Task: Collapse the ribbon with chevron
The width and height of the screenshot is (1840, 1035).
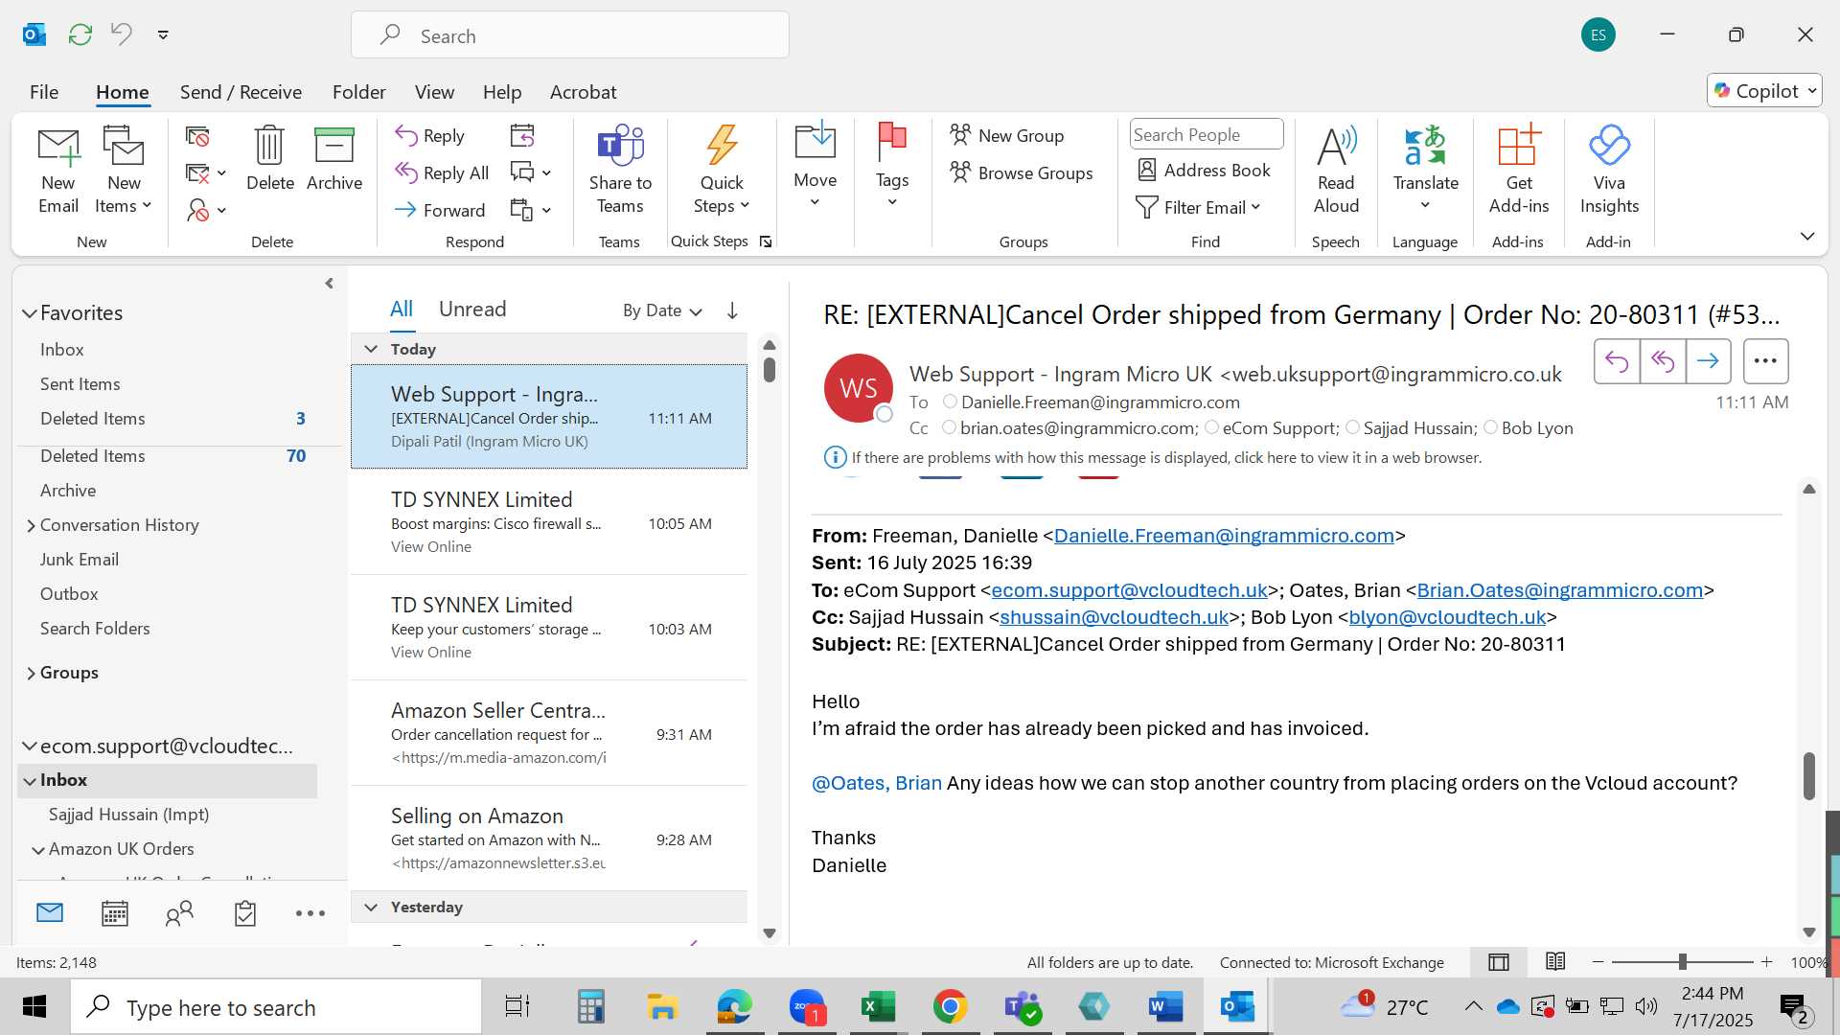Action: [x=1807, y=236]
